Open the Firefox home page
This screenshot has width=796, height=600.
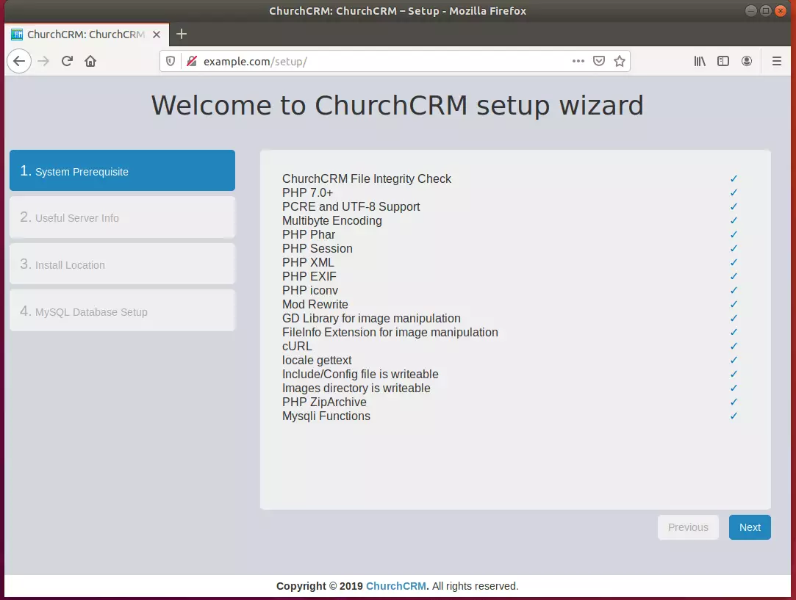(90, 62)
